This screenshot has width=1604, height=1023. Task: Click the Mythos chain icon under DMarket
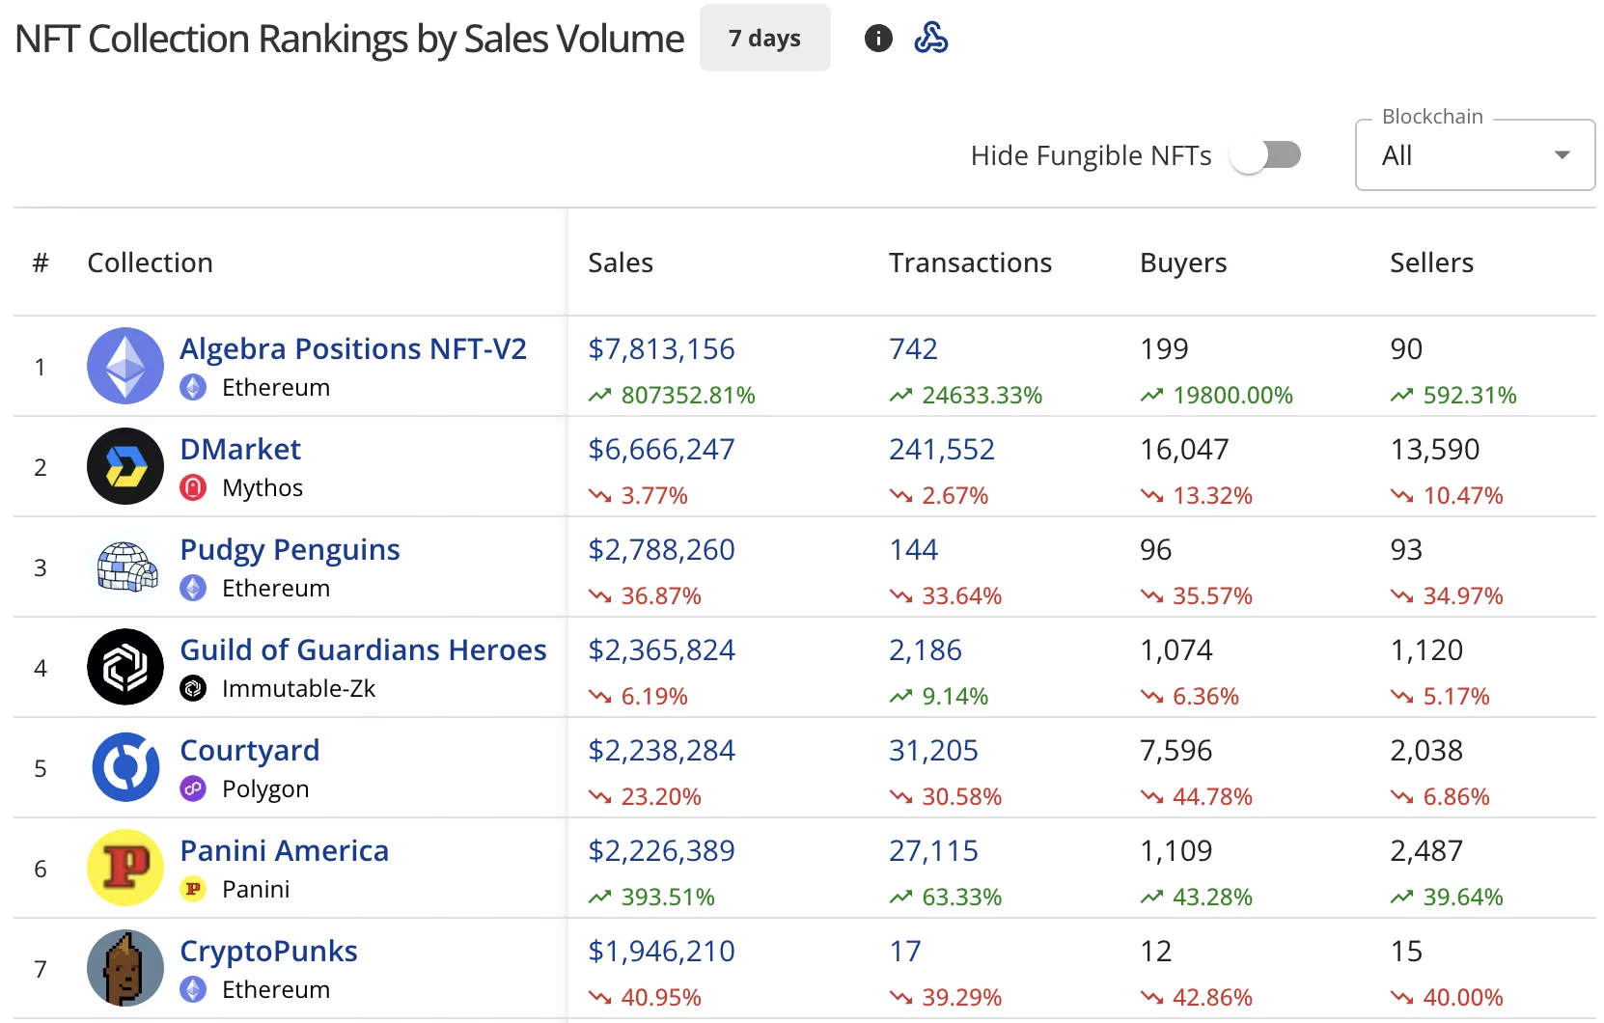pos(192,487)
